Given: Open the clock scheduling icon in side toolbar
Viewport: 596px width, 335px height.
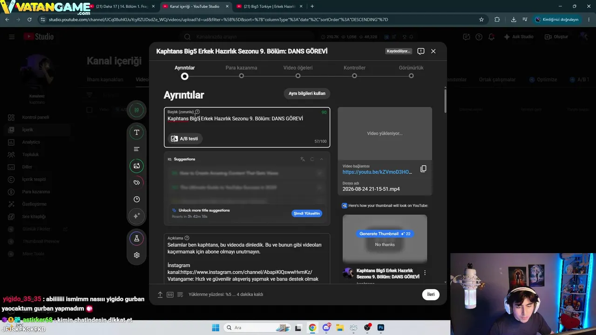Looking at the screenshot, I should 136,199.
